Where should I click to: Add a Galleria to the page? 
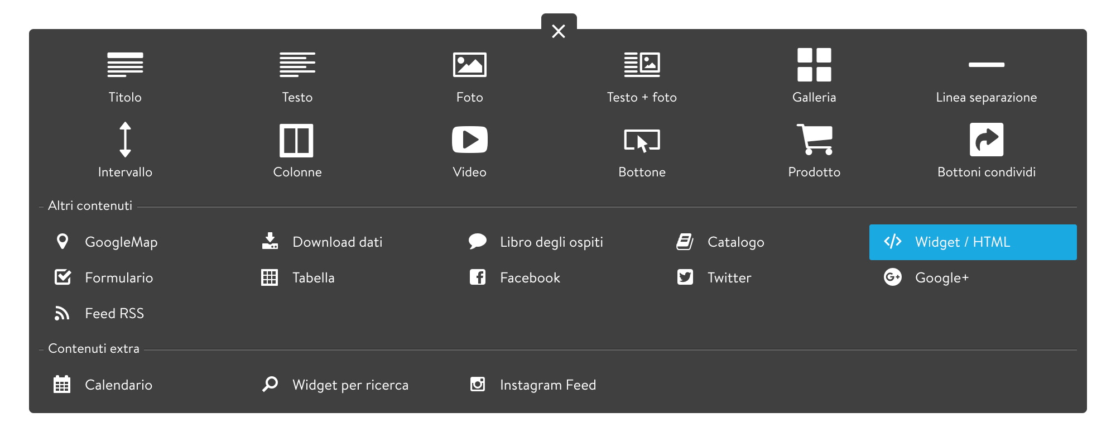tap(814, 75)
